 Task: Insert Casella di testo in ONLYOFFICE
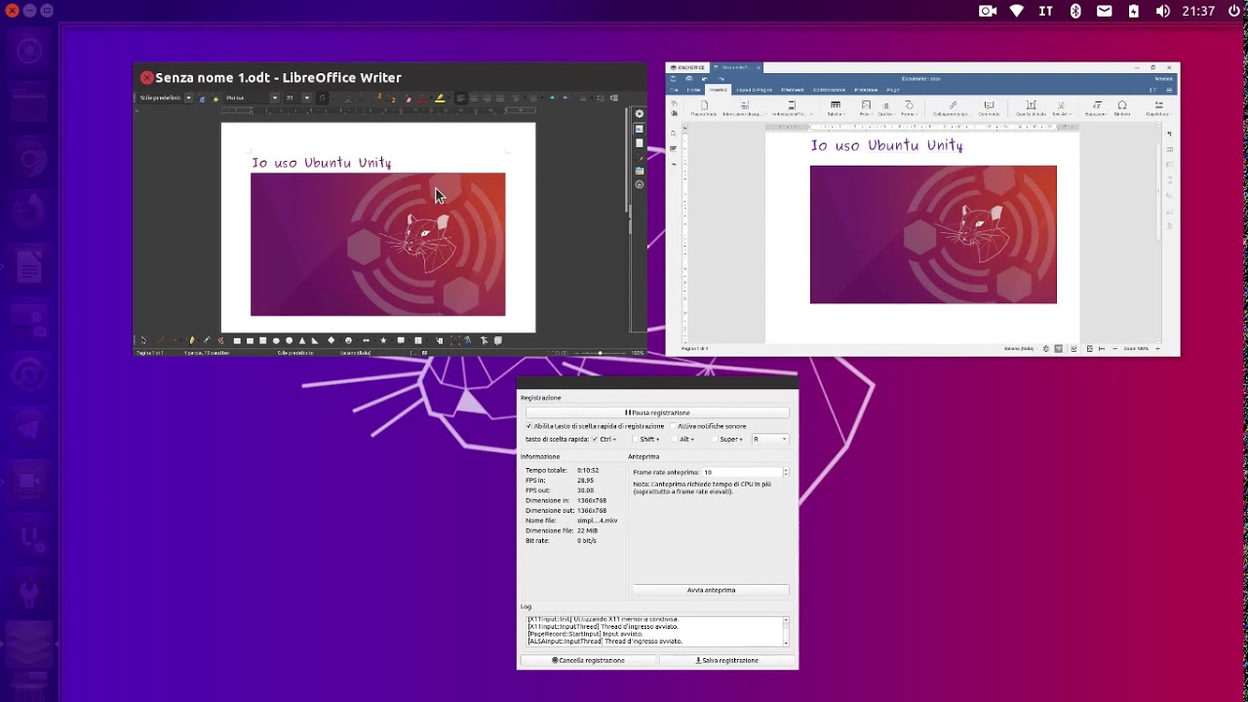point(1030,108)
